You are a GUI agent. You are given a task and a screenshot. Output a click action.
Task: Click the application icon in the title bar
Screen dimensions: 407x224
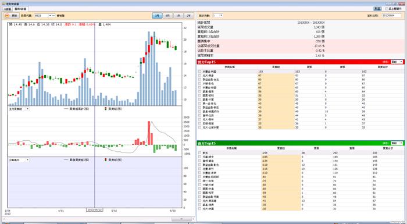(x=3, y=4)
